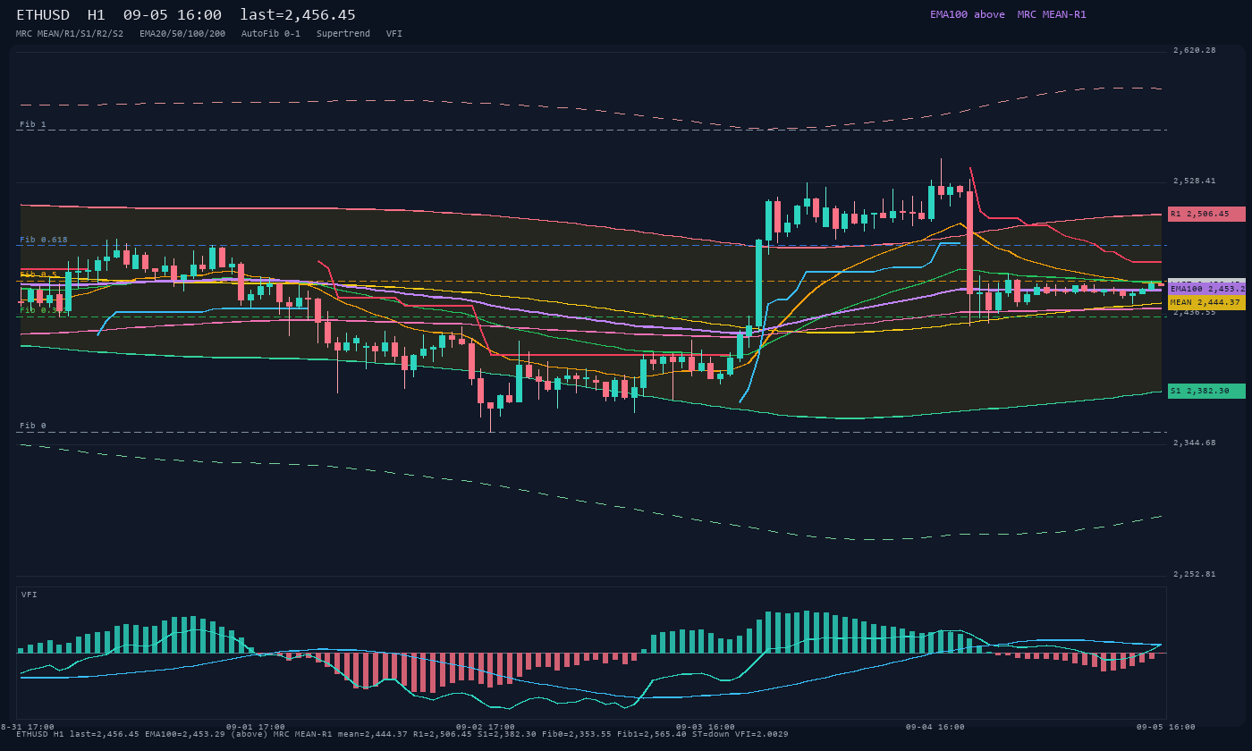Click the 09-05 16:00 timestamp in the title
Image resolution: width=1252 pixels, height=751 pixels.
173,14
